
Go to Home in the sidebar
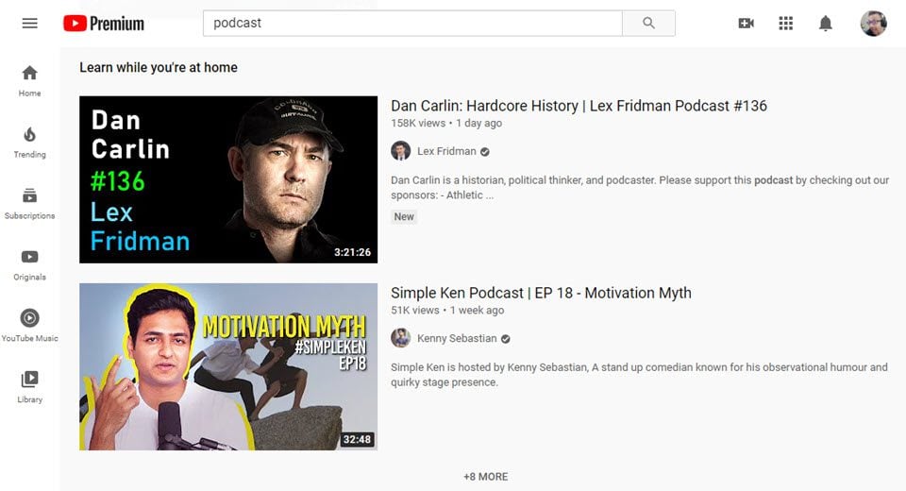29,80
